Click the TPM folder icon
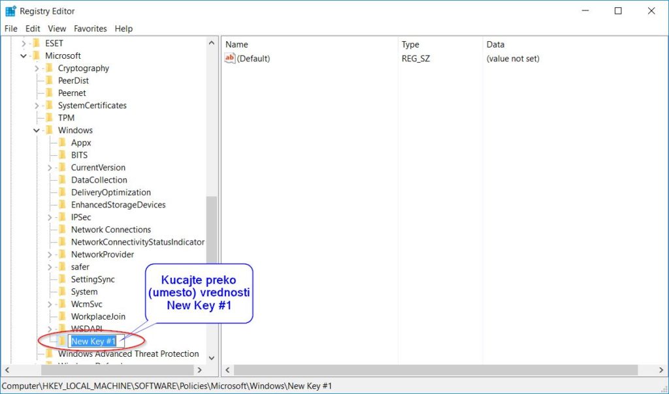This screenshot has width=669, height=394. tap(50, 118)
